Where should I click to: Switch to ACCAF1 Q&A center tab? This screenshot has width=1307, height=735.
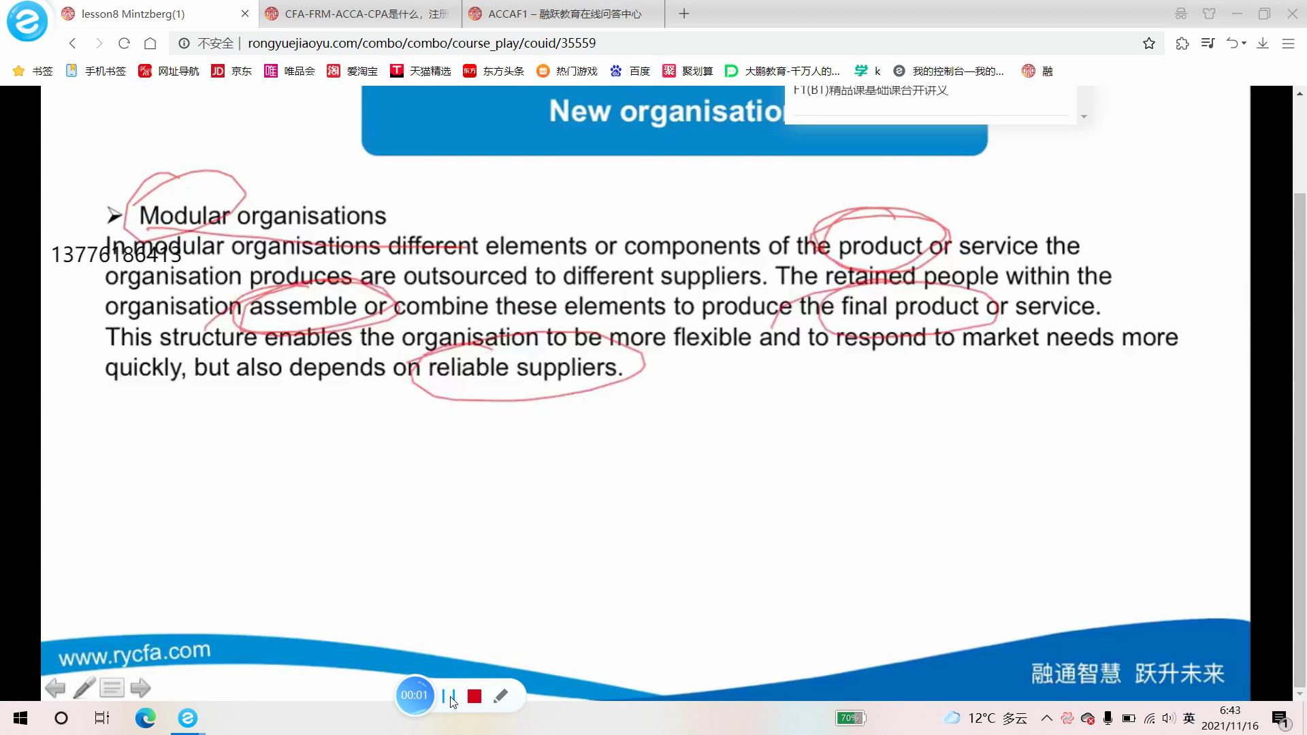(x=564, y=14)
